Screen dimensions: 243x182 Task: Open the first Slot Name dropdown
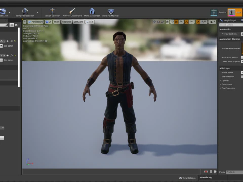click(x=1, y=46)
